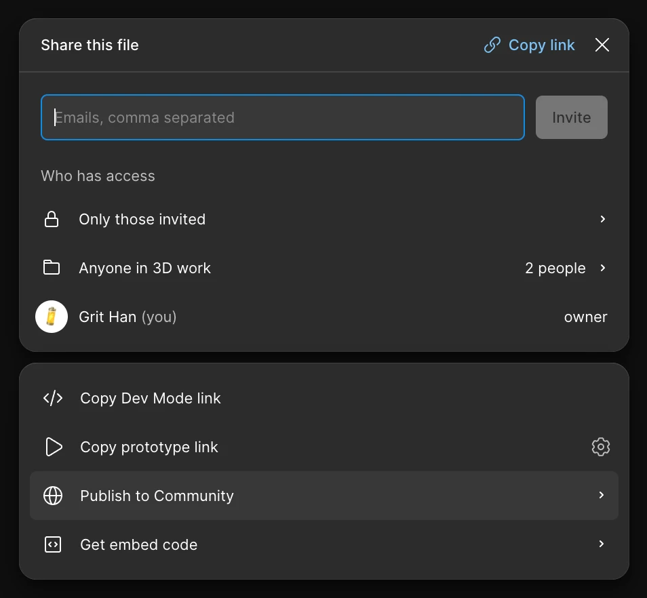This screenshot has width=647, height=598.
Task: Click the Copy link text
Action: pos(541,45)
